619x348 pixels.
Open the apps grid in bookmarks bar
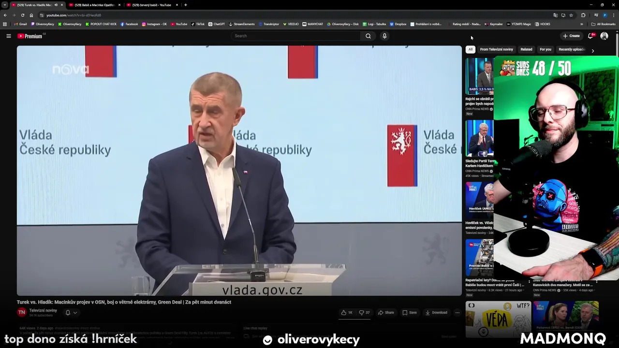click(5, 24)
